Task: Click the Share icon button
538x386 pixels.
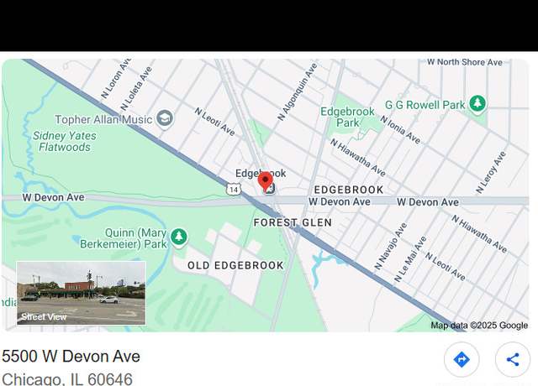Action: 513,360
